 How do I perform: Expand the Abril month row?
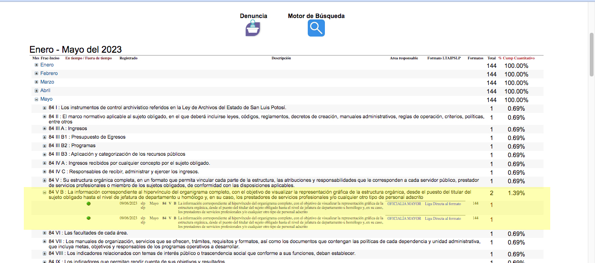(37, 91)
